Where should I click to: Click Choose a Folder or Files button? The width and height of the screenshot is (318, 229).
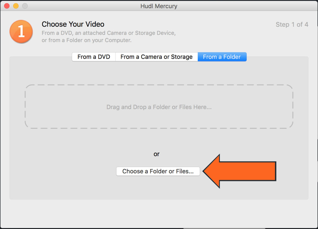tap(158, 171)
